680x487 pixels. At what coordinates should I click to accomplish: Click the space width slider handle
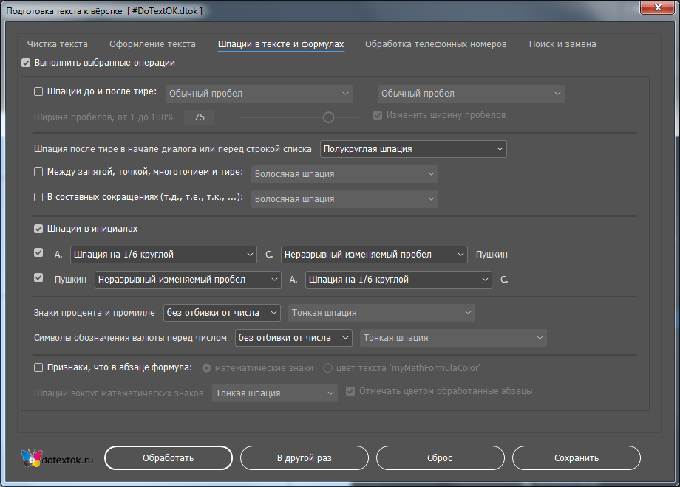click(x=329, y=117)
